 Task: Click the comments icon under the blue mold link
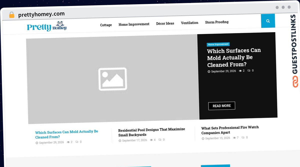tap(77, 142)
